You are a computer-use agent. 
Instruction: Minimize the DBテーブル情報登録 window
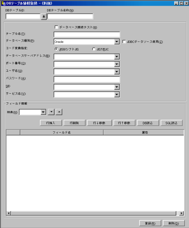(177, 3)
